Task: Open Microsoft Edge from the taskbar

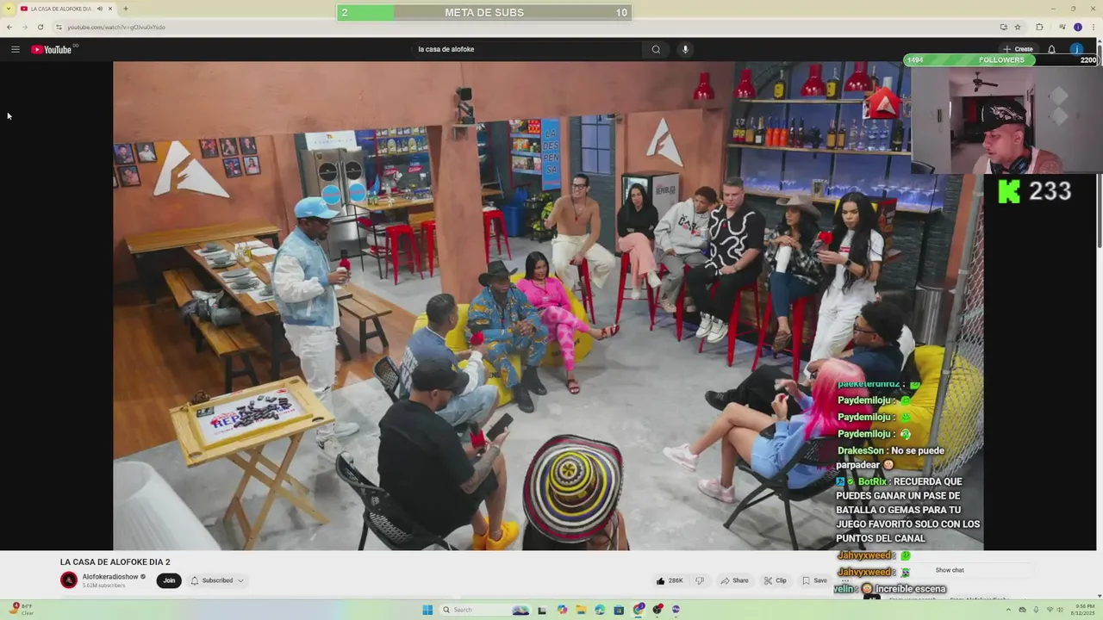Action: (600, 610)
